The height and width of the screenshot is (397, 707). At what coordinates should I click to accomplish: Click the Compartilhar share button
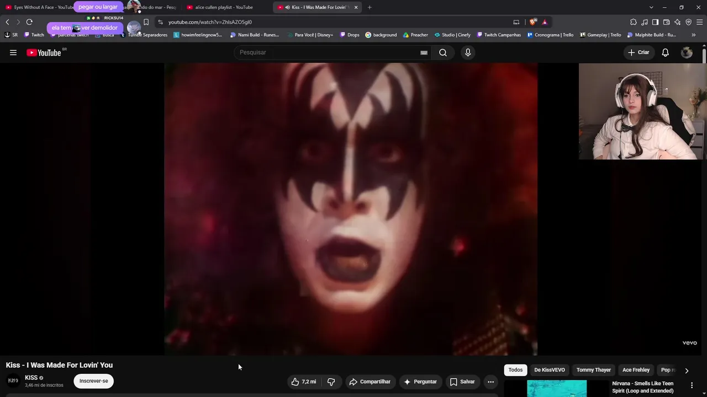370,382
